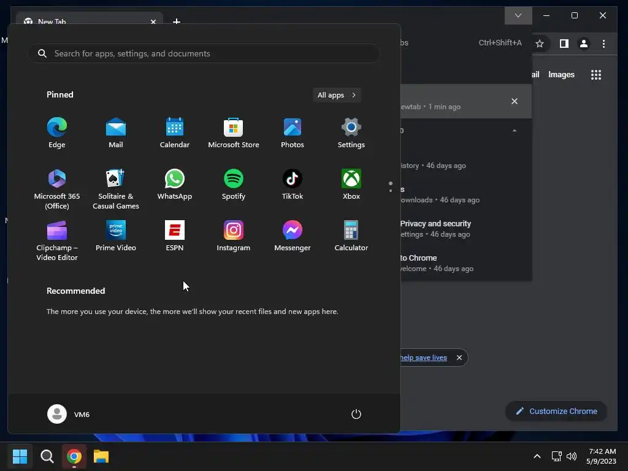
Task: Toggle Chrome side panel icon
Action: (x=564, y=44)
